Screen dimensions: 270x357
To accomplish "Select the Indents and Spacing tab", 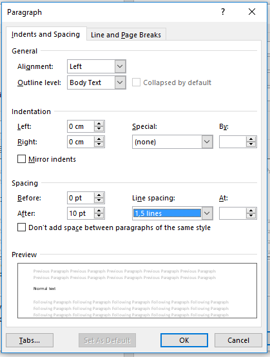I will point(46,34).
